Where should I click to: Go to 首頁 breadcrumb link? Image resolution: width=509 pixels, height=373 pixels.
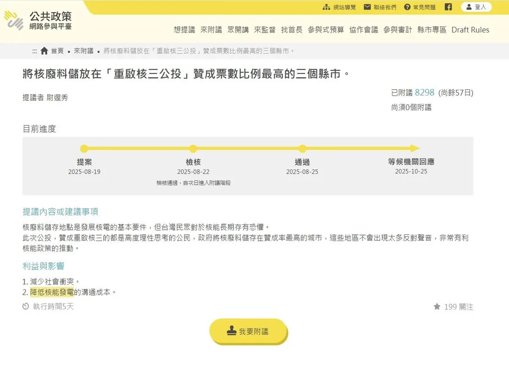[x=57, y=51]
